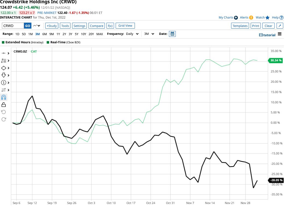Select the 1M range

(x=30, y=34)
